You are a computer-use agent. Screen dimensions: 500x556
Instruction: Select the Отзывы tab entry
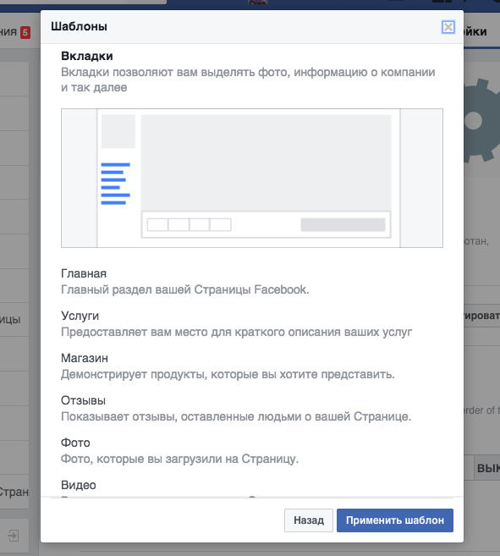83,400
